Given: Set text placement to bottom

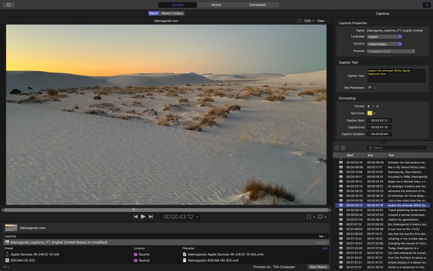Looking at the screenshot, I should coord(375,87).
